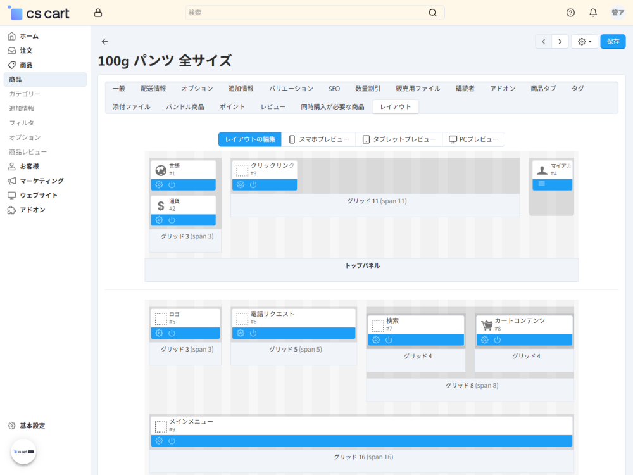Click the 保存 button
This screenshot has width=633, height=475.
613,42
